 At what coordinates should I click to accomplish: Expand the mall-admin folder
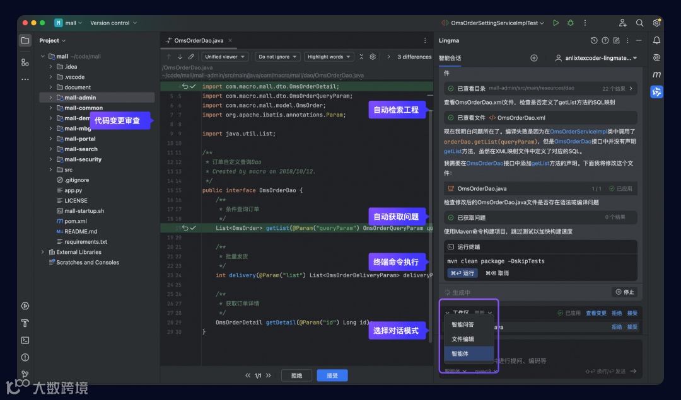pos(51,98)
